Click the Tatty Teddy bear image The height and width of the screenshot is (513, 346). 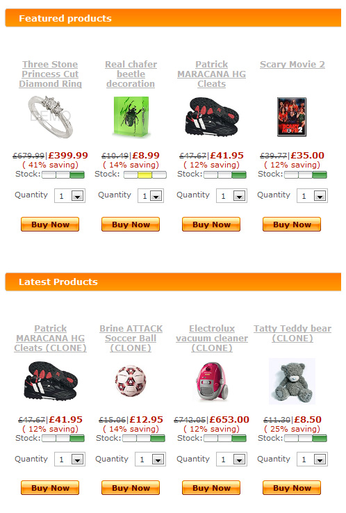[x=292, y=381]
